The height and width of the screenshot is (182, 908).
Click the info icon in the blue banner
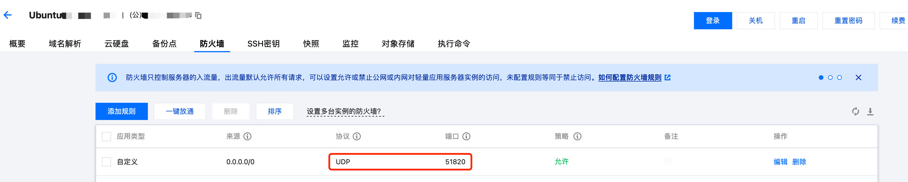pyautogui.click(x=112, y=78)
